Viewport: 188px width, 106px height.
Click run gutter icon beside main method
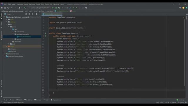coord(46,36)
